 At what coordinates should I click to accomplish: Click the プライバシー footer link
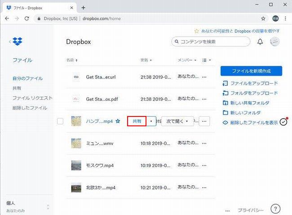[x=251, y=210]
